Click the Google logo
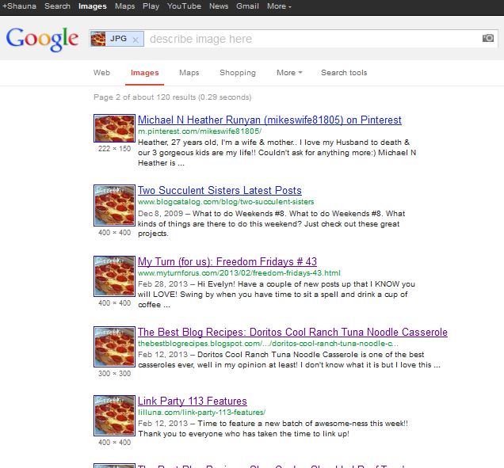 [42, 39]
